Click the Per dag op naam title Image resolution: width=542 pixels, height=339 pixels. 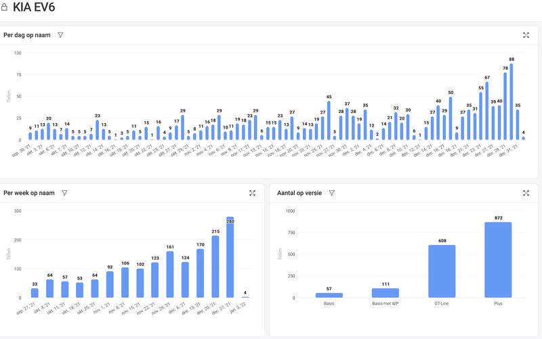tap(27, 35)
